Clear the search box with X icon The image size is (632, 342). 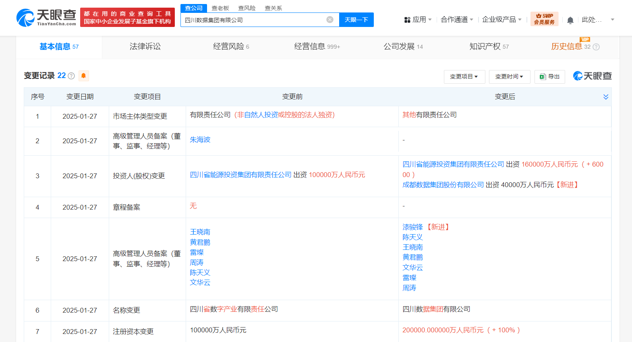(x=330, y=20)
